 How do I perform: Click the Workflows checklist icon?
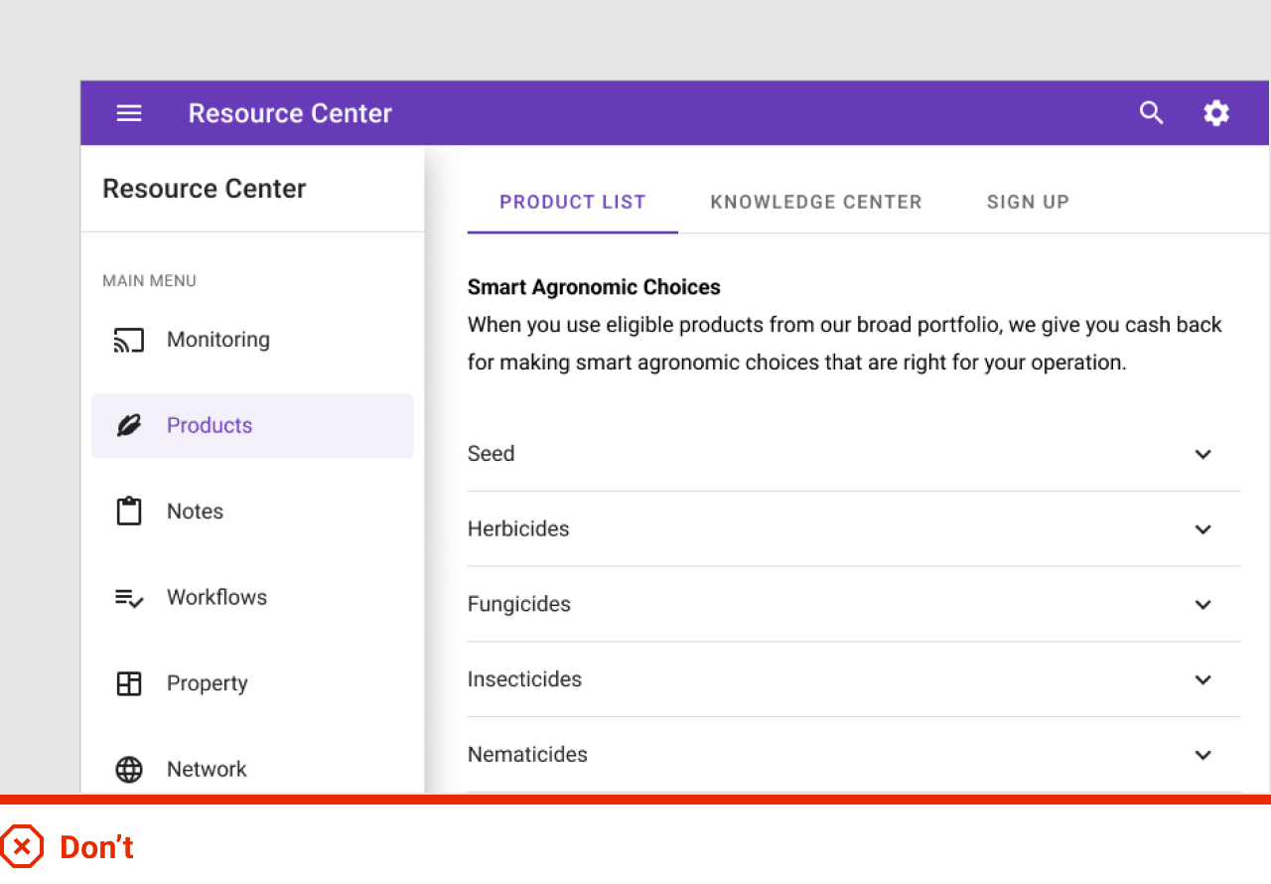[x=129, y=598]
